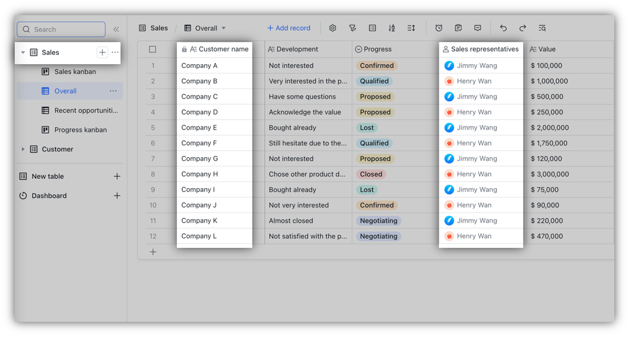Add a new Dashboard with plus

tap(117, 196)
